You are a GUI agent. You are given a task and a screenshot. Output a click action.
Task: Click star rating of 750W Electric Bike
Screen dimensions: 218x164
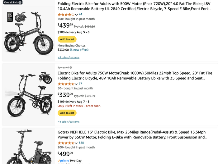[66, 84]
